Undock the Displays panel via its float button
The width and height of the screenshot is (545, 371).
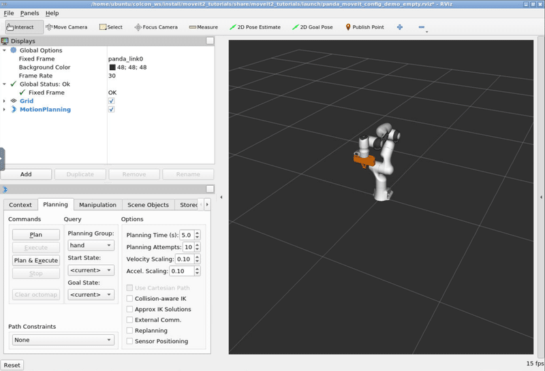(210, 41)
